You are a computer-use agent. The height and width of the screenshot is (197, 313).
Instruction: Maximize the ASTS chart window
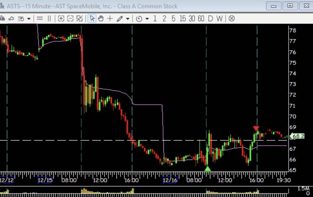(290, 6)
